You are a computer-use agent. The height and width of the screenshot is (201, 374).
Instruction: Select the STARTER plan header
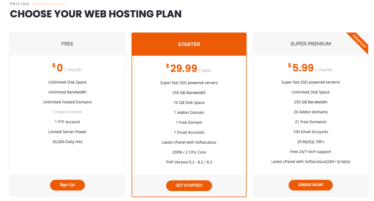pyautogui.click(x=189, y=44)
